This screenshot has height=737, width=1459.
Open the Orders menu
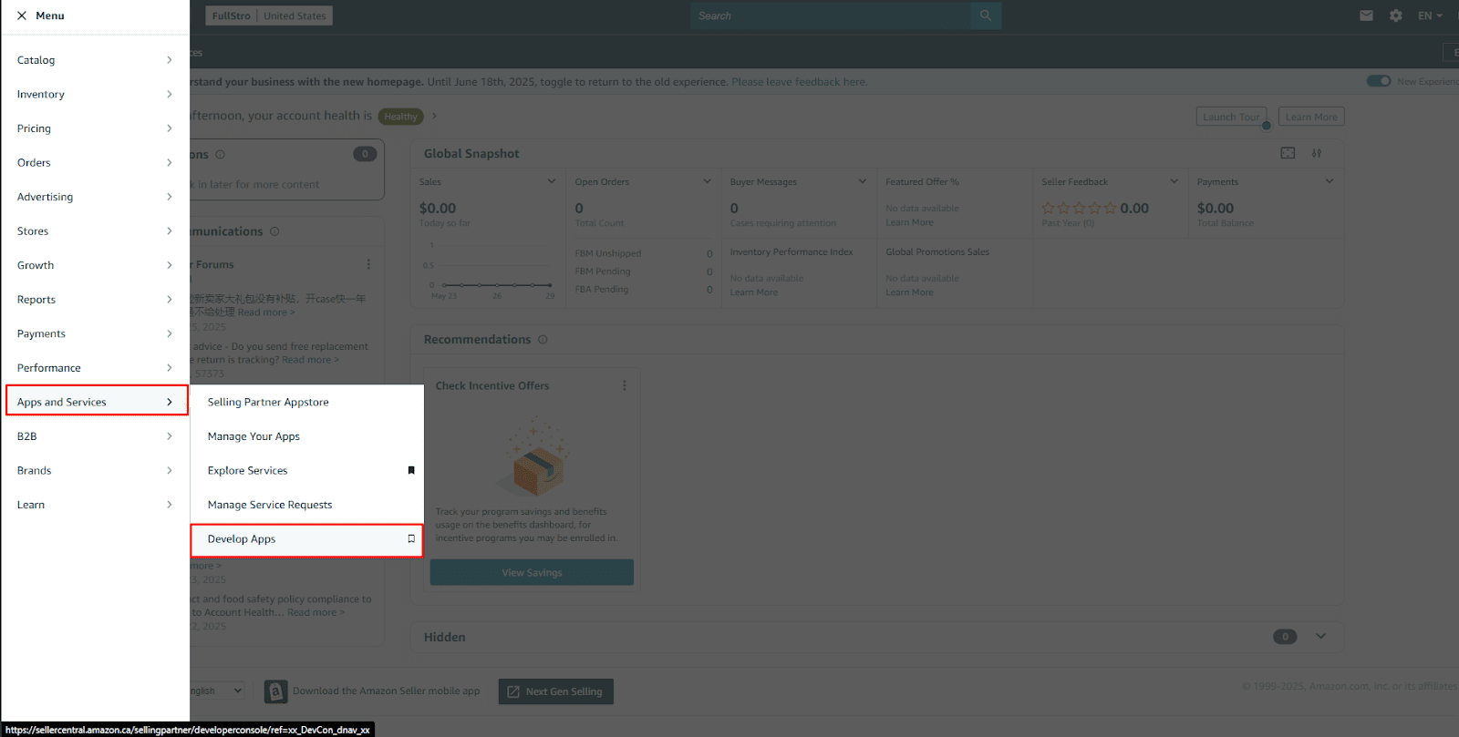[95, 162]
